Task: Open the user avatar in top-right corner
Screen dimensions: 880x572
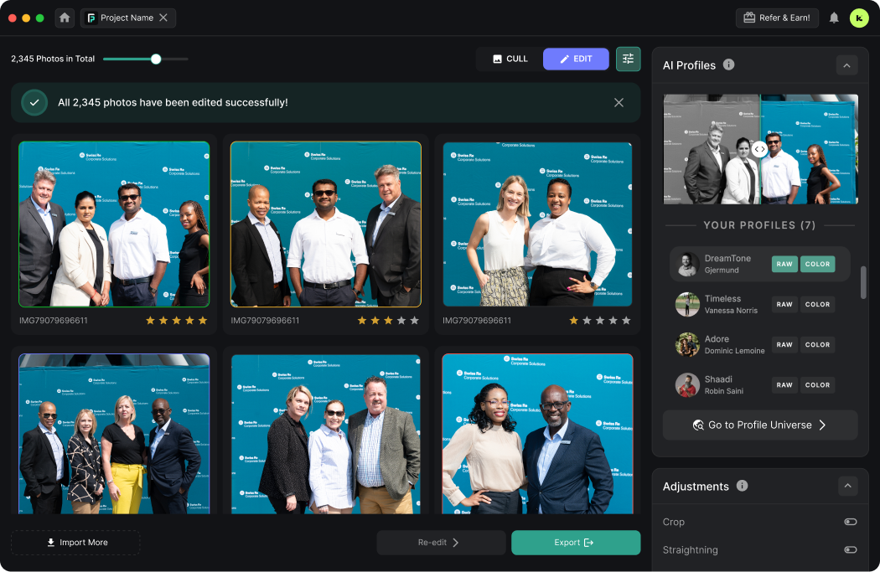Action: pyautogui.click(x=858, y=18)
